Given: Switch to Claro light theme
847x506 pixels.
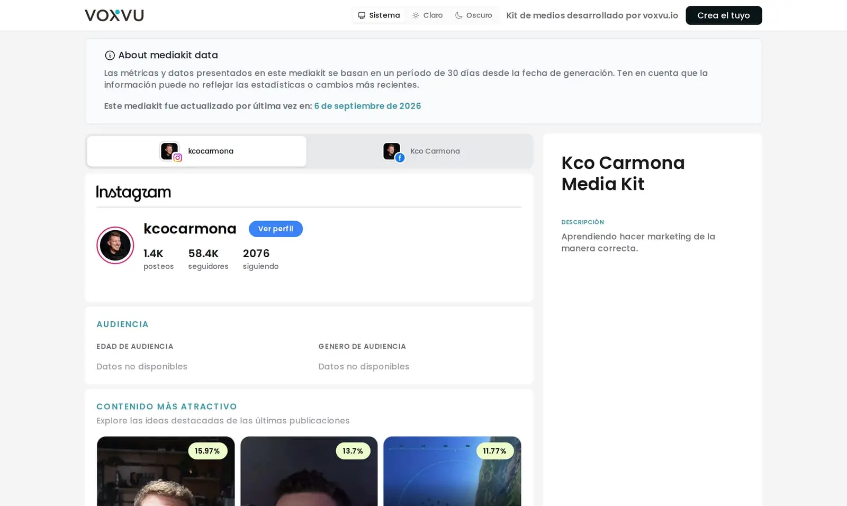Looking at the screenshot, I should 428,15.
